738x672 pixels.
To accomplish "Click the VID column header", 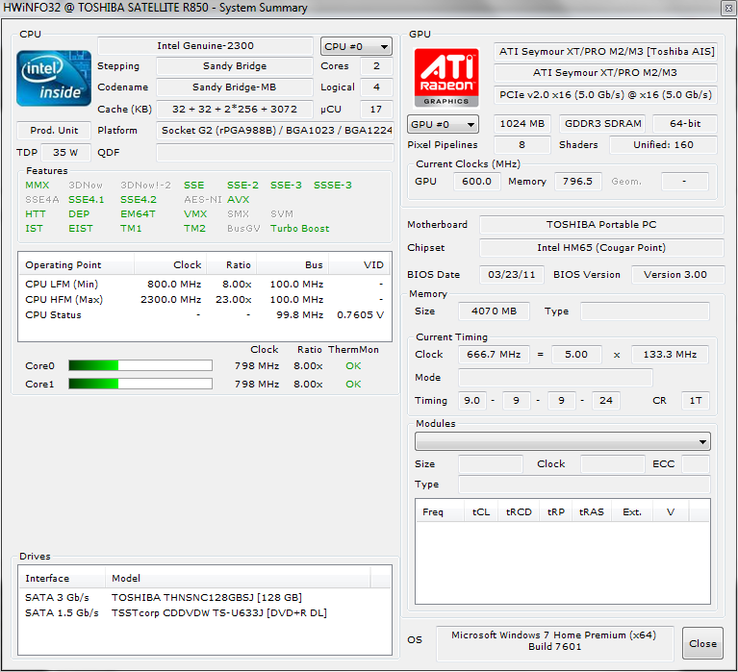I will (360, 264).
